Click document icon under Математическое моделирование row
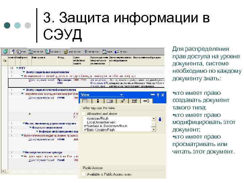The width and height of the screenshot is (244, 183). tap(30, 140)
